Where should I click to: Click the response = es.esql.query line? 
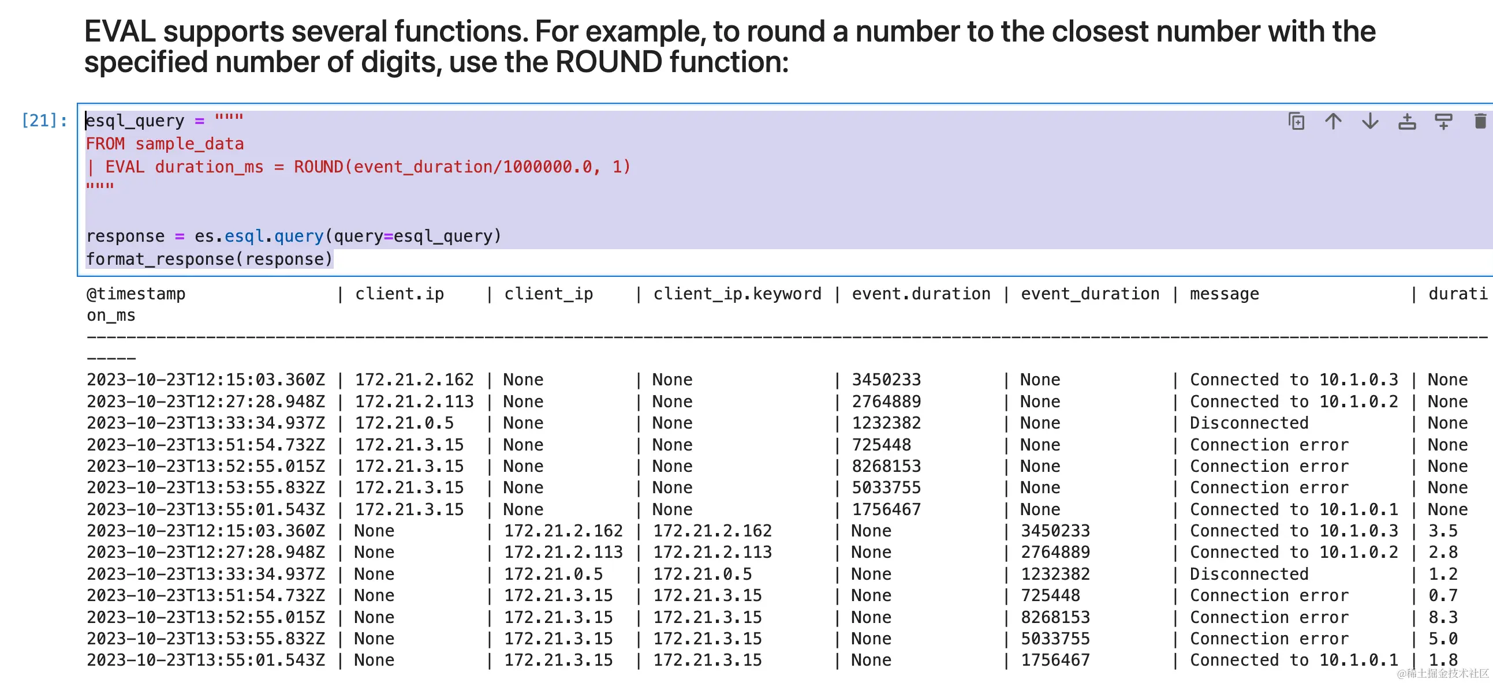pos(293,237)
